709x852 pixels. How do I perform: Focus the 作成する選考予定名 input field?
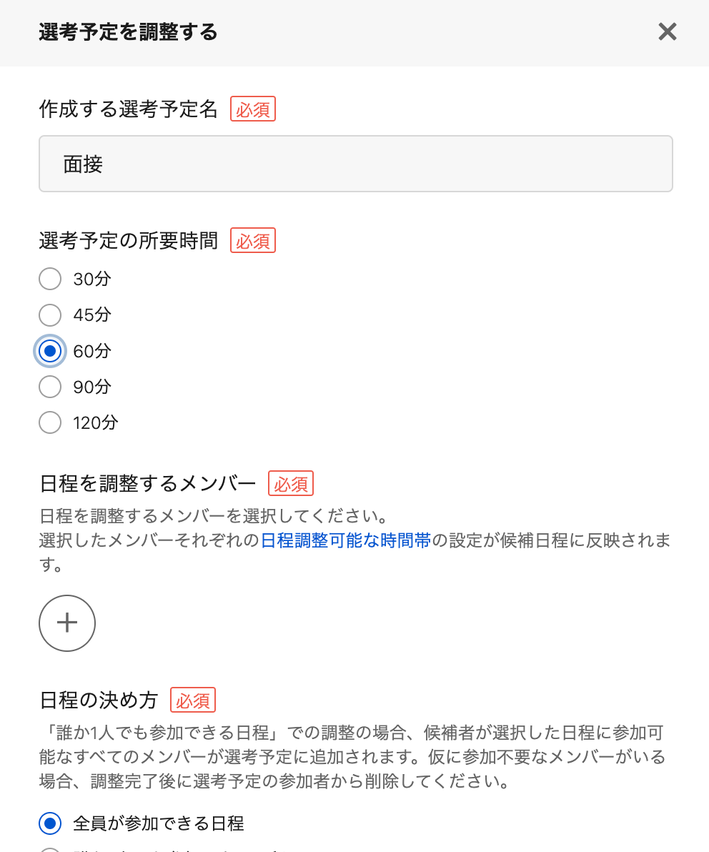[355, 164]
